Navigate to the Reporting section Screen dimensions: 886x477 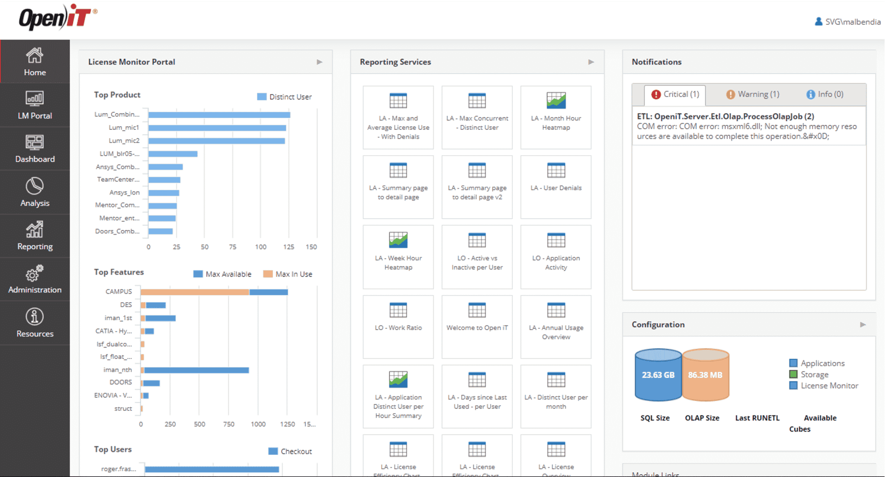[x=35, y=236]
